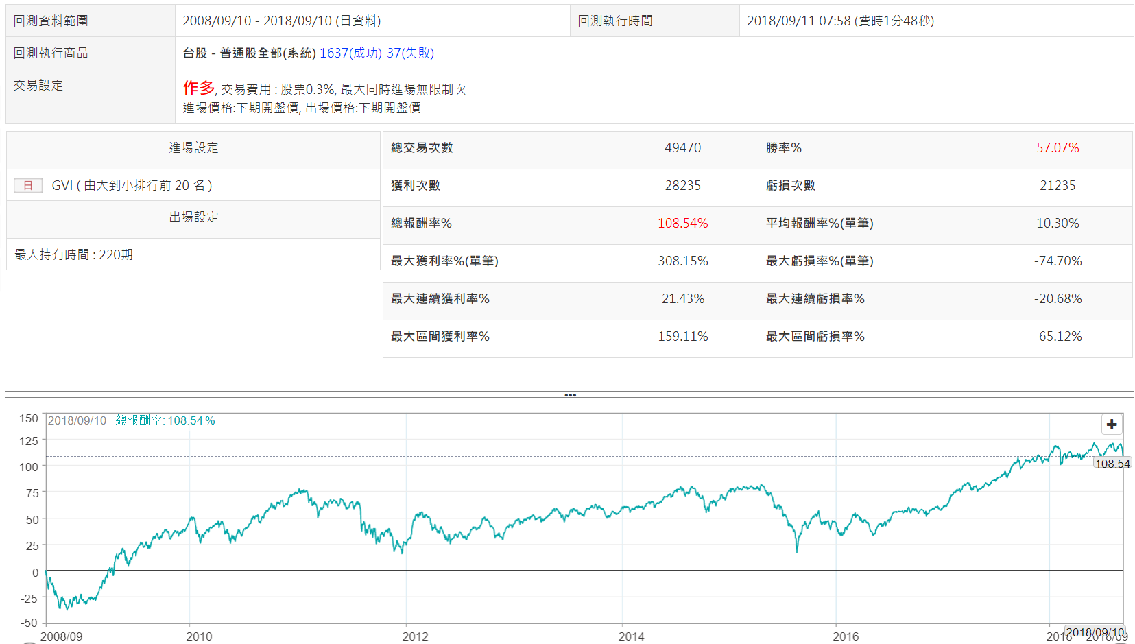Click the 總報酬率 legend text inside the chart
This screenshot has height=644, width=1135.
pyautogui.click(x=165, y=420)
